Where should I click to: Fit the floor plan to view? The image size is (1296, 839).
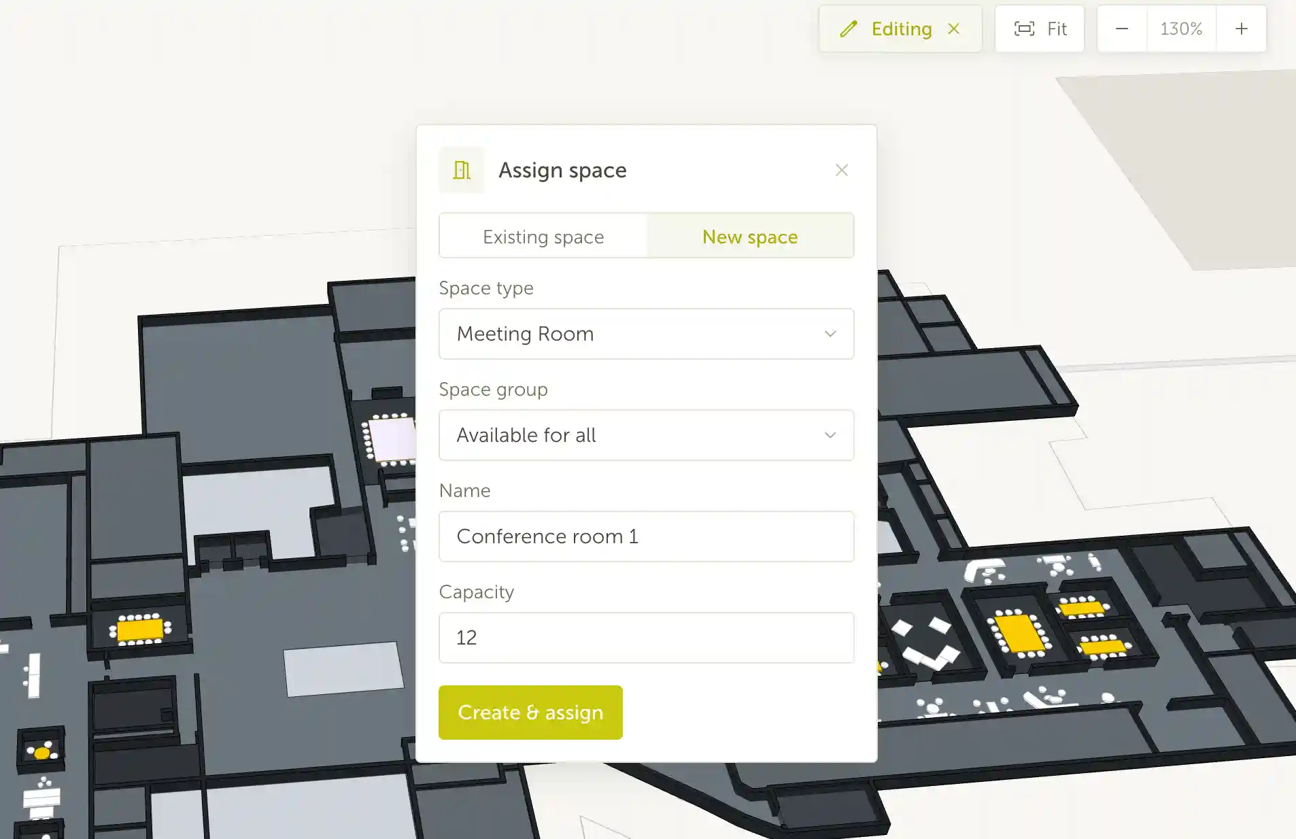[1040, 29]
